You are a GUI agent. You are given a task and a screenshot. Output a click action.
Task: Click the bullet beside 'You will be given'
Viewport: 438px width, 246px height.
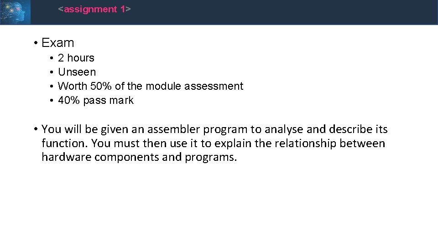pyautogui.click(x=36, y=129)
